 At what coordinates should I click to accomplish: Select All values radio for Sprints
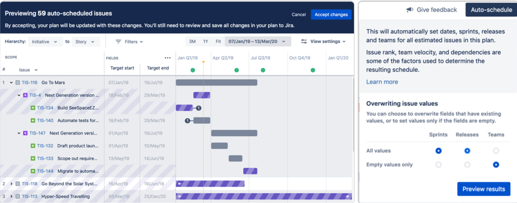[438, 151]
